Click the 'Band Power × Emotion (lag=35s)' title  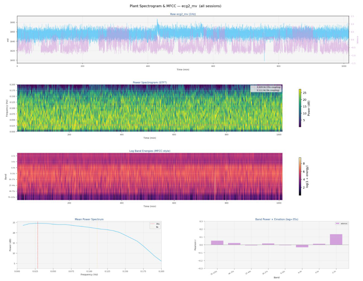(277, 219)
